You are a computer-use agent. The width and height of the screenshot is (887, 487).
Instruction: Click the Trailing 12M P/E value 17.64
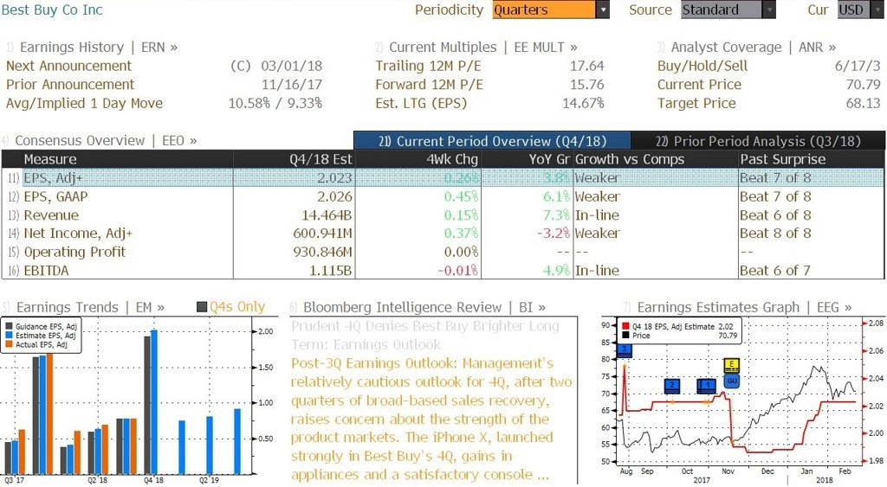[586, 66]
